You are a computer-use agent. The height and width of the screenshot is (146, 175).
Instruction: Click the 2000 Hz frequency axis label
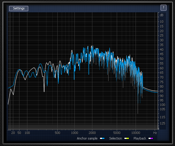pos(92,133)
